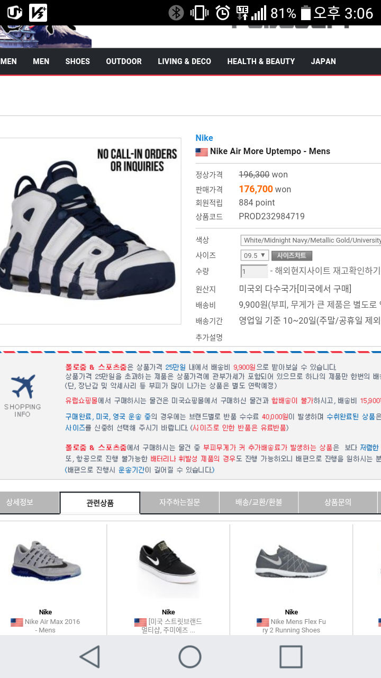Viewport: 381px width, 678px height.
Task: Open the SHOES menu in the navigation bar
Action: coord(78,61)
